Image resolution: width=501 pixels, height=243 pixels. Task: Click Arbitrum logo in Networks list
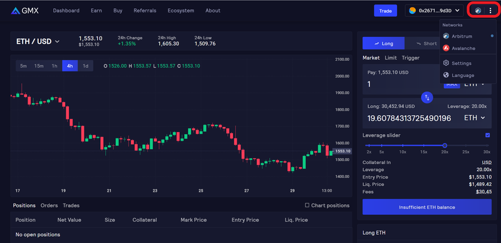coord(446,36)
